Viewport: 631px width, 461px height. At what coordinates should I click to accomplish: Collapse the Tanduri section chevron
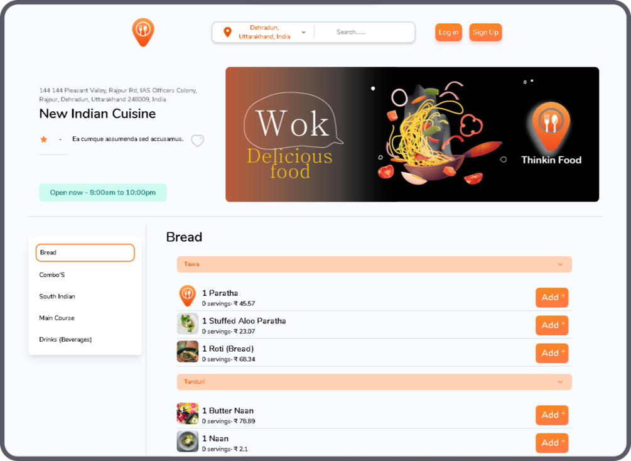point(560,382)
